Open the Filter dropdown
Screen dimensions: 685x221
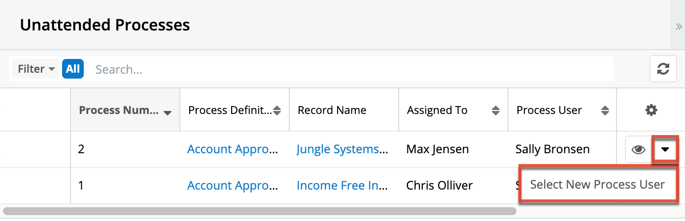pyautogui.click(x=36, y=69)
